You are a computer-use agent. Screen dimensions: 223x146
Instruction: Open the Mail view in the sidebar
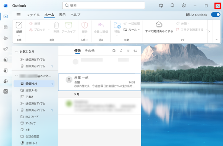coord(6,16)
